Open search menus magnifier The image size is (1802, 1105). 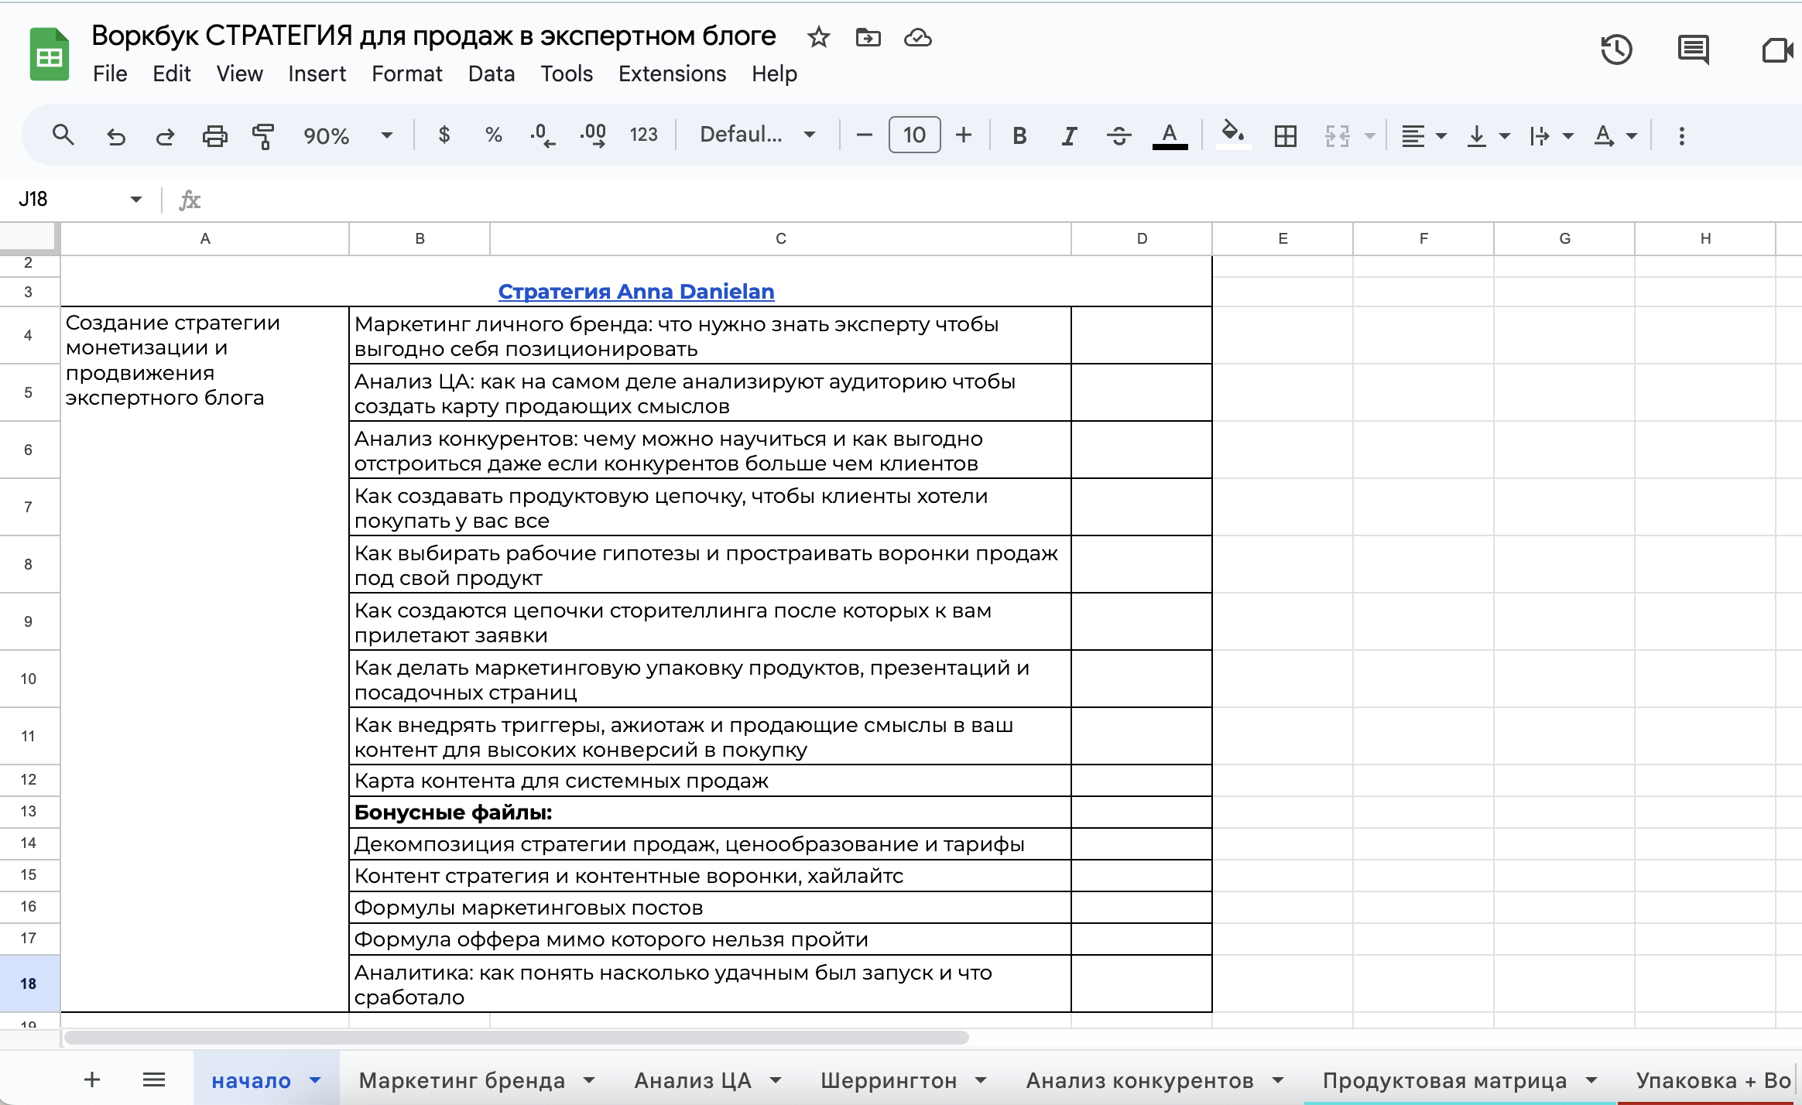63,135
